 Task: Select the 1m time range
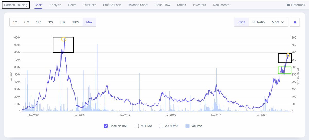tap(15, 22)
